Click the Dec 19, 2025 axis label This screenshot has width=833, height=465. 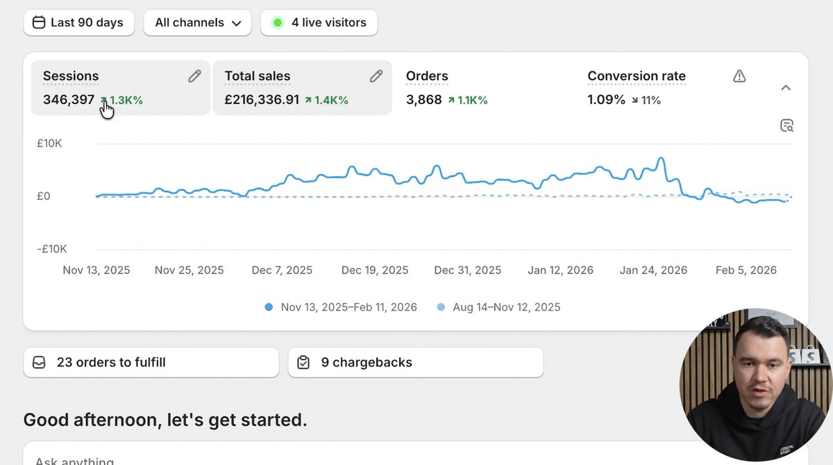click(x=375, y=270)
